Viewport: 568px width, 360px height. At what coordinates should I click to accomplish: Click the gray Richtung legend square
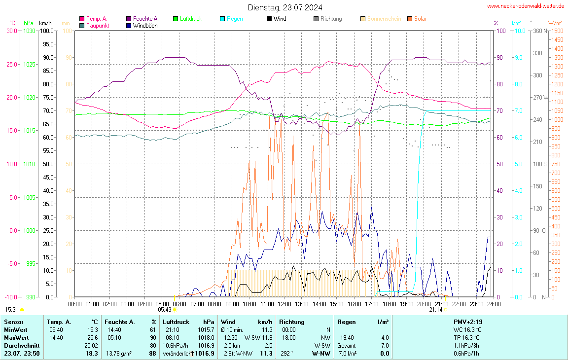(316, 19)
